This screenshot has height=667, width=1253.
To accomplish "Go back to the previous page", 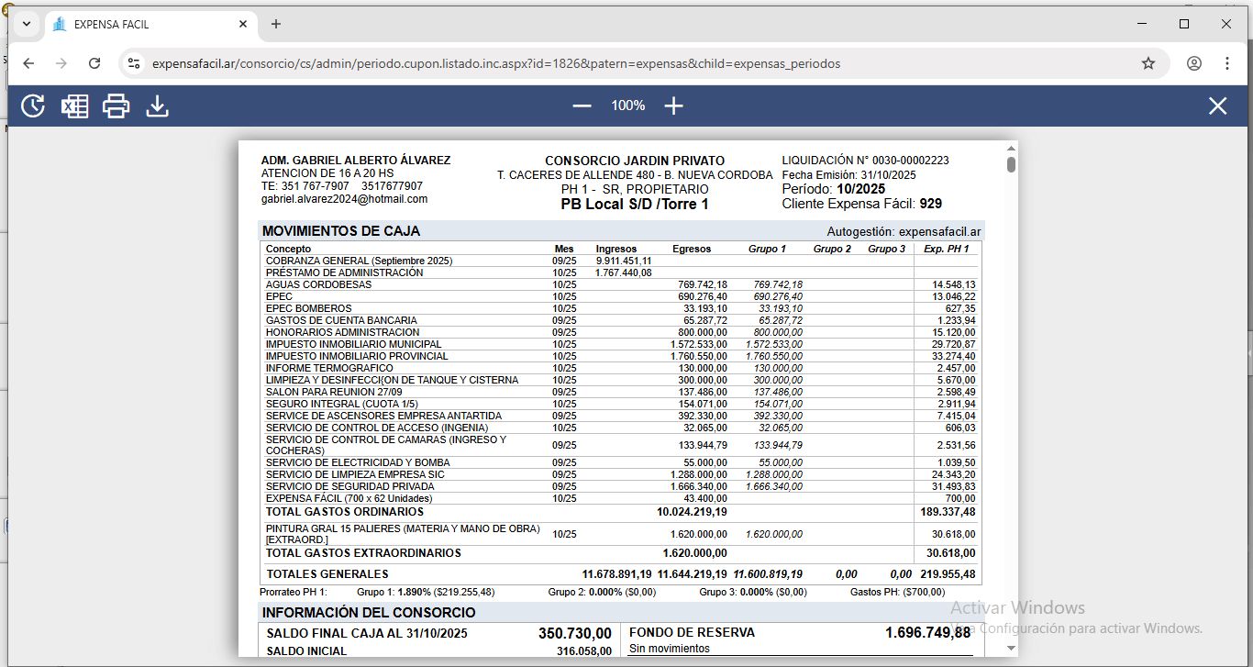I will click(x=28, y=63).
